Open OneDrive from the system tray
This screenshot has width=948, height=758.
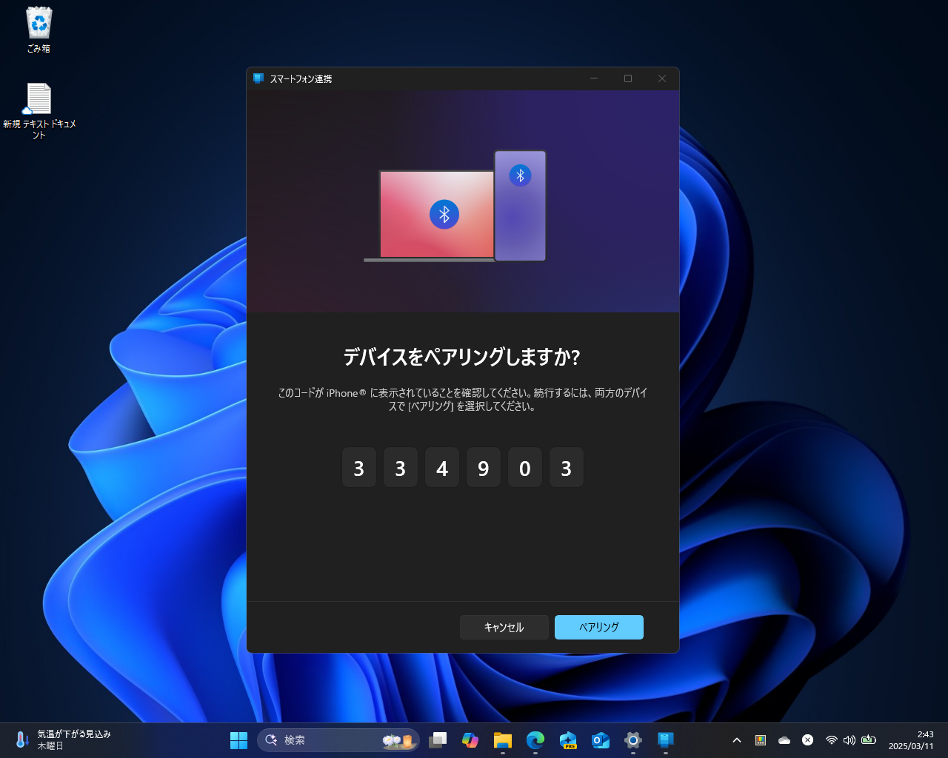(784, 739)
